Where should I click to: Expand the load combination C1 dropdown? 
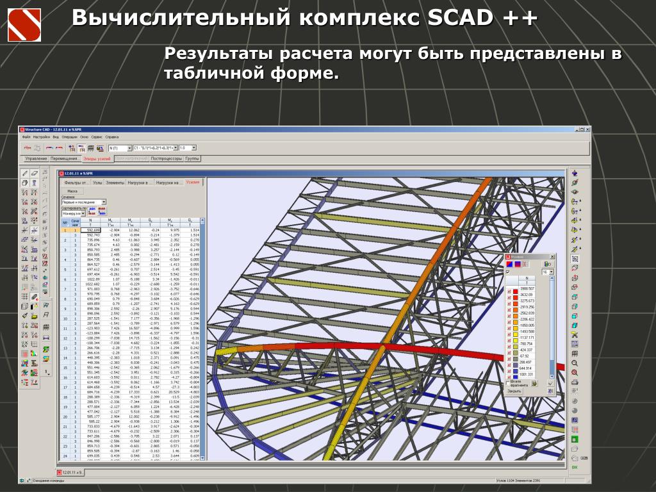point(176,148)
